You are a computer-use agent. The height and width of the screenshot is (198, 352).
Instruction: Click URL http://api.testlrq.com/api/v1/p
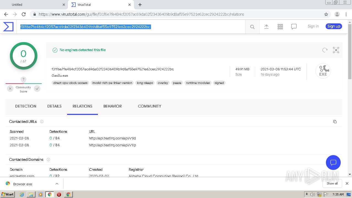click(x=112, y=145)
